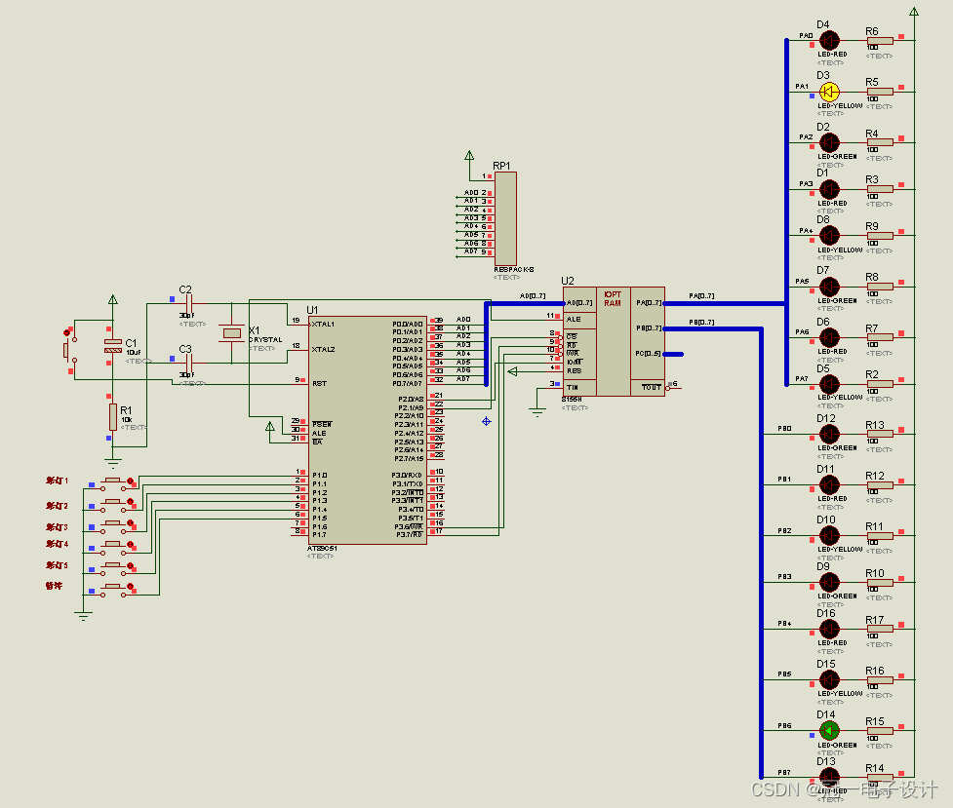
Task: Select the ground terminal below R1
Action: [x=113, y=464]
